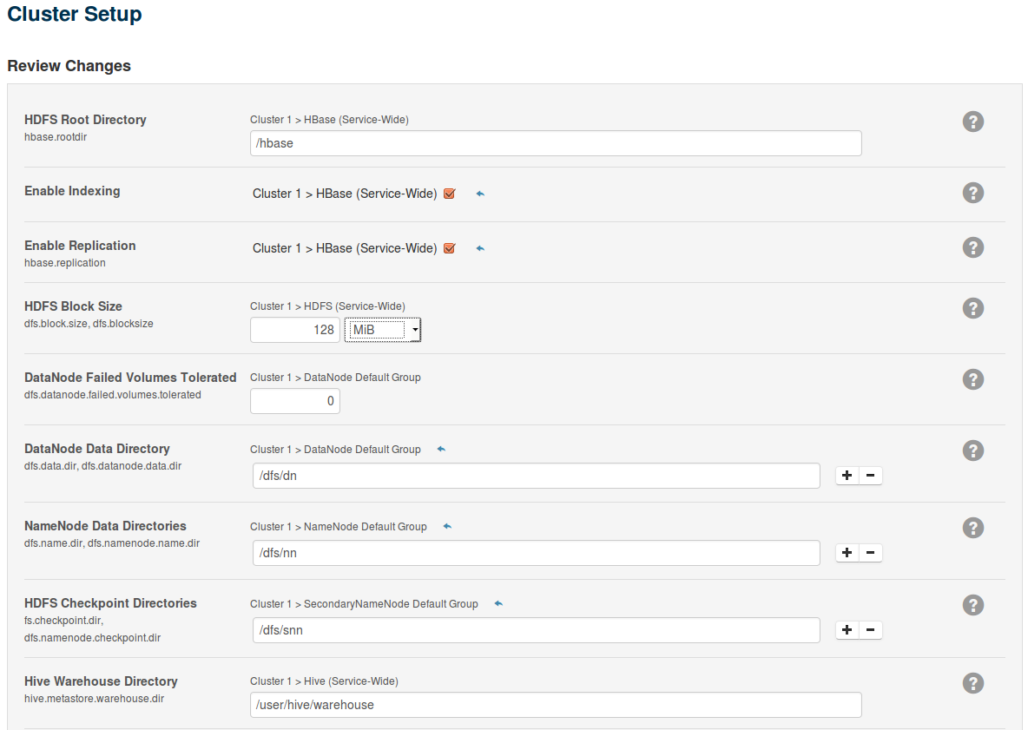Click the Cluster 1 > Hive (Service-Wide) label

click(x=324, y=681)
